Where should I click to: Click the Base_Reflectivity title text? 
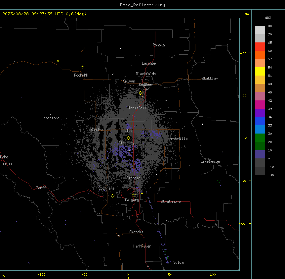[142, 5]
